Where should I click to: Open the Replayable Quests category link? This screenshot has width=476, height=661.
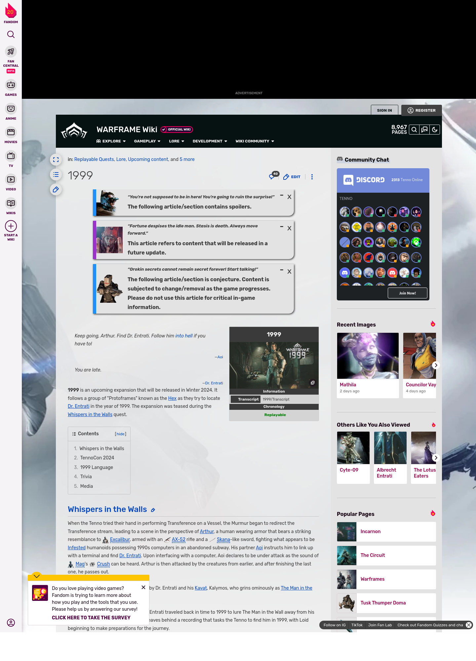[94, 159]
